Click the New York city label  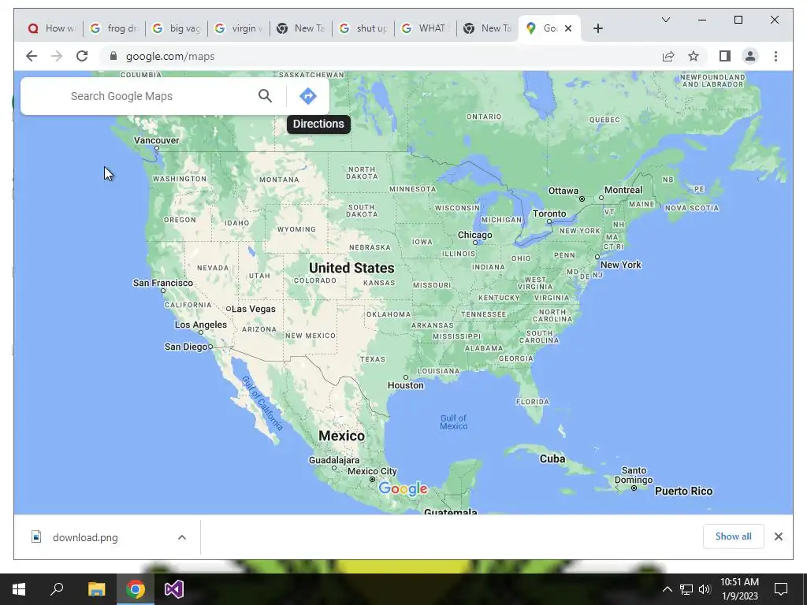pyautogui.click(x=621, y=265)
